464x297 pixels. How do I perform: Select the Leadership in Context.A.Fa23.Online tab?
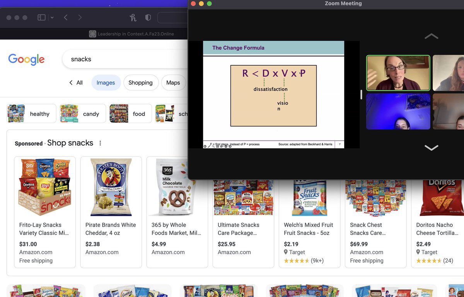[x=131, y=34]
